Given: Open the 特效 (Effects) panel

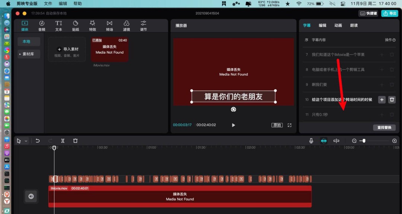Looking at the screenshot, I should (x=92, y=25).
